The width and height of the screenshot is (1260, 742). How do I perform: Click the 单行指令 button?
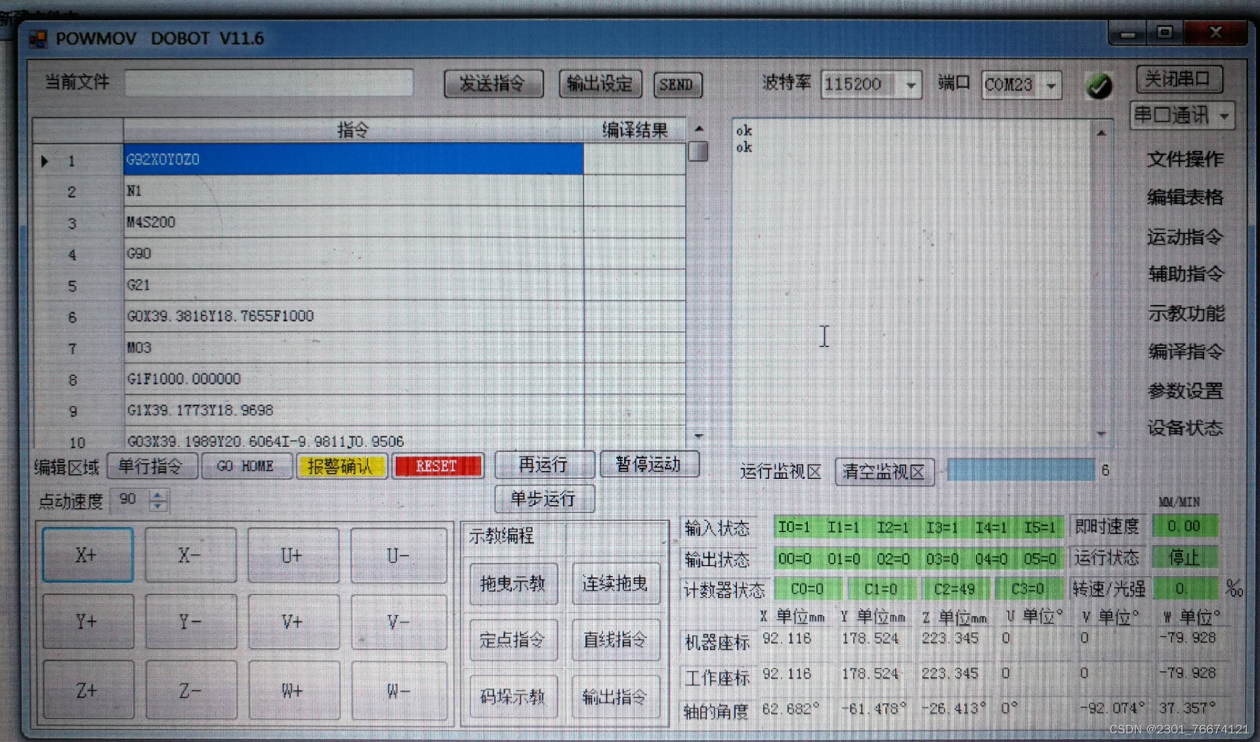tap(152, 466)
